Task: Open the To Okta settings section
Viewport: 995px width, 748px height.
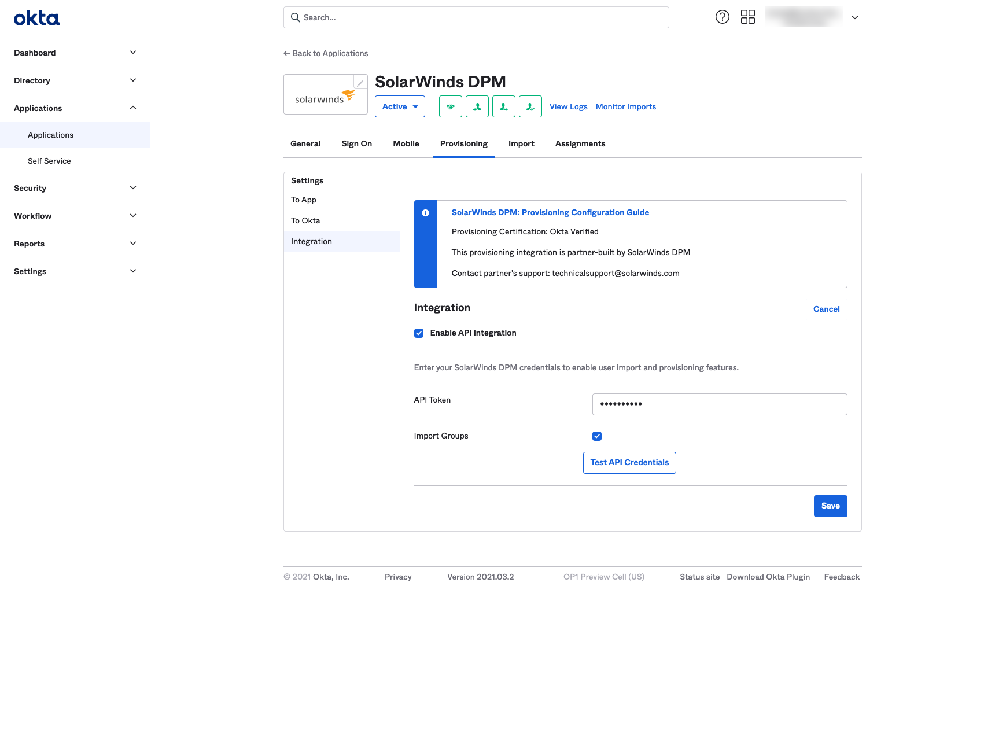Action: [x=342, y=220]
